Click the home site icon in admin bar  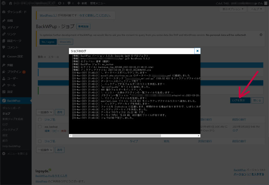10,3
